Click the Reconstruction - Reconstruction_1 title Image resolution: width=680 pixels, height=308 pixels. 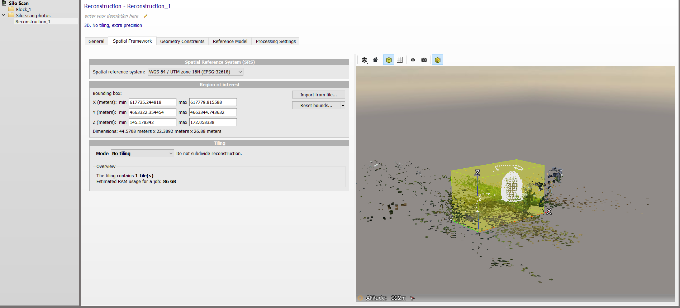127,6
